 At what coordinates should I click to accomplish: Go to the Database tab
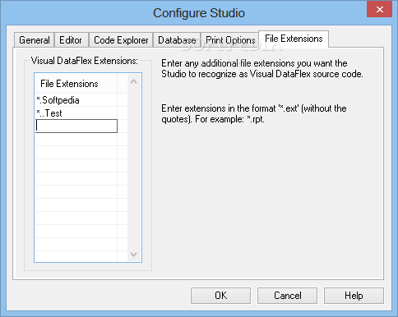pyautogui.click(x=177, y=40)
